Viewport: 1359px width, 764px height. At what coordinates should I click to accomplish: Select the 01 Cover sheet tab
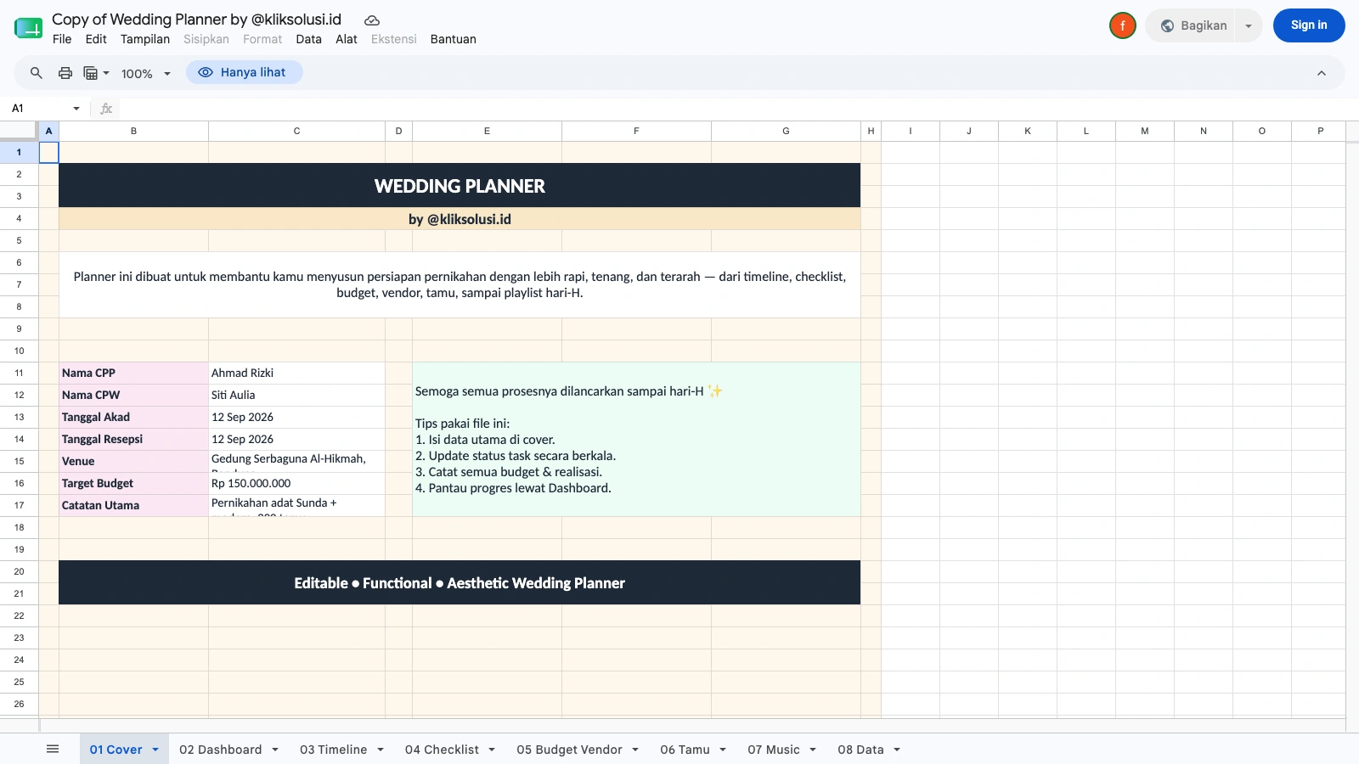[116, 750]
